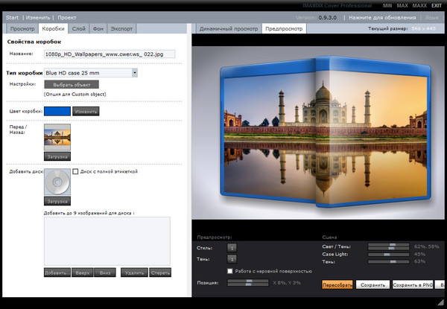Click the Тень number button in Предпросмотр
Screen dimensions: 447x309
point(232,258)
